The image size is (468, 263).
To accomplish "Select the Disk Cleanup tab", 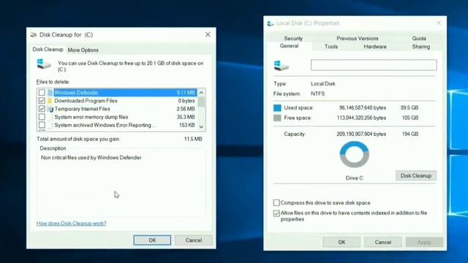I will point(48,50).
